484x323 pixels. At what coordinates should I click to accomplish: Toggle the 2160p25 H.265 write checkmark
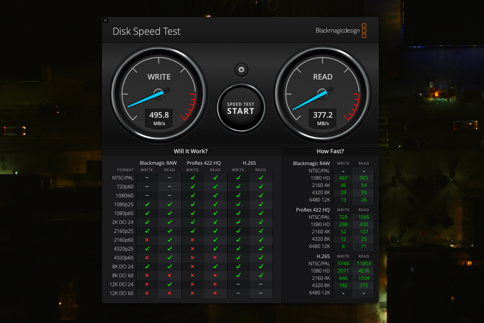tap(238, 231)
